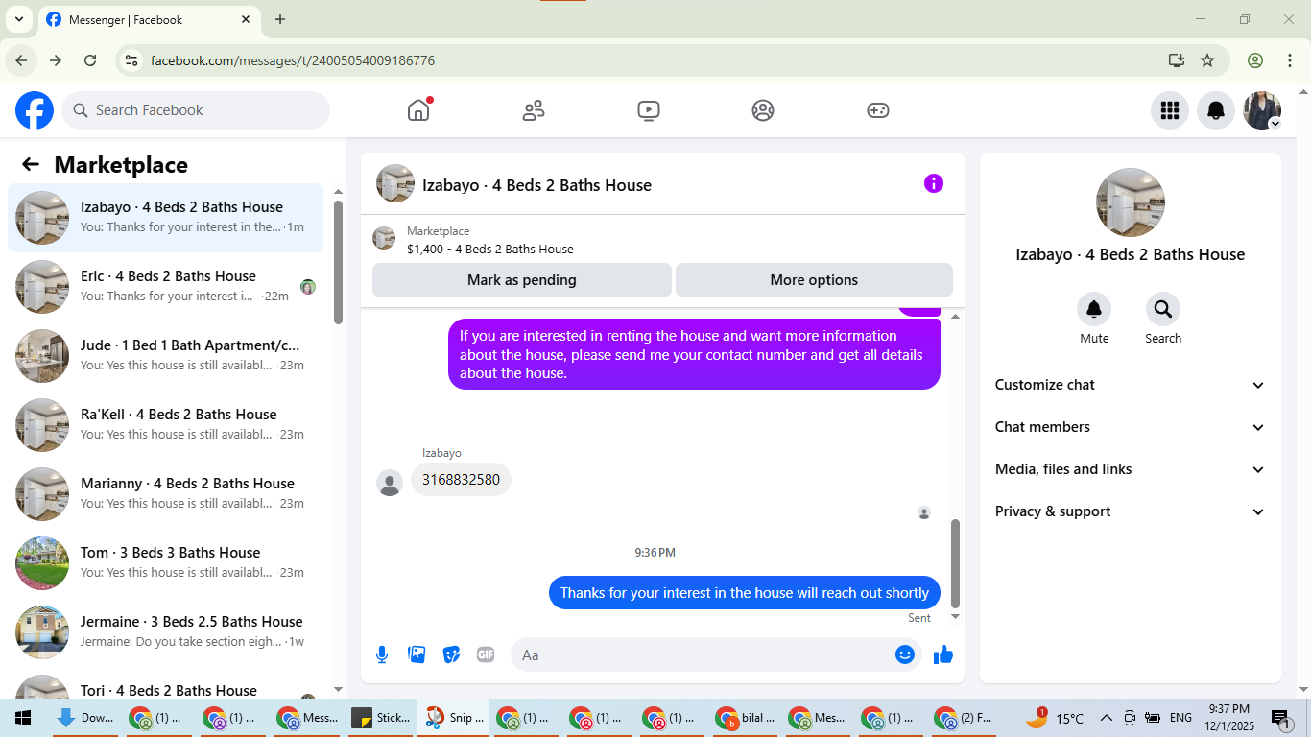Click message bubble 3168832580
Image resolution: width=1311 pixels, height=737 pixels.
tap(461, 480)
